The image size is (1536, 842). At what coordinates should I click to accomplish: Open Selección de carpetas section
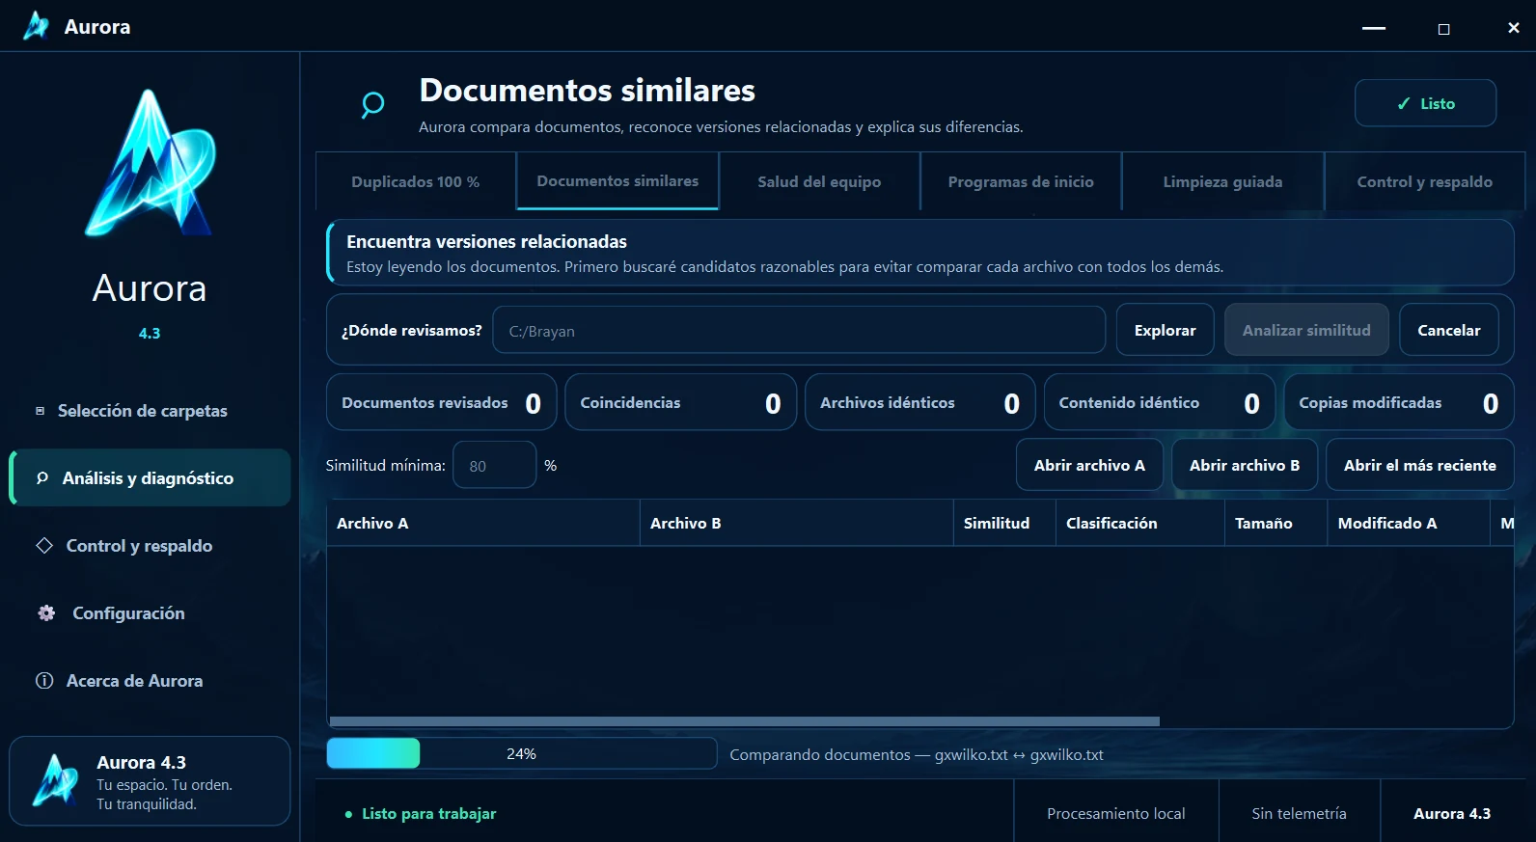click(x=150, y=411)
